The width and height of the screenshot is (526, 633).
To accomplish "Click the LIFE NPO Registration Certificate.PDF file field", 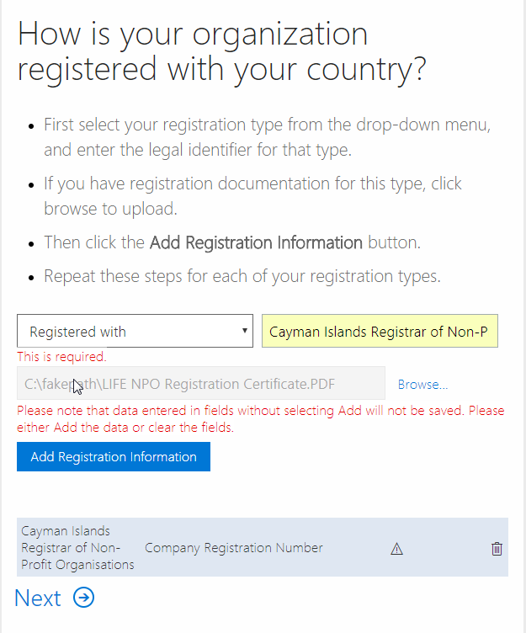I will tap(201, 383).
